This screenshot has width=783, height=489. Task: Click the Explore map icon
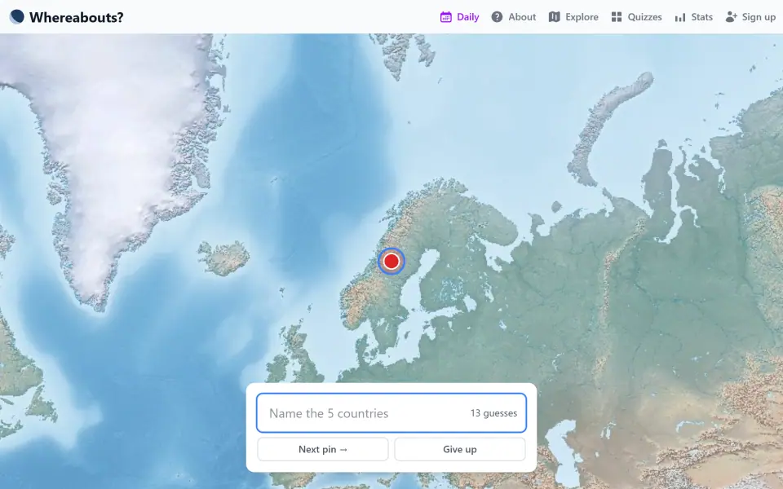tap(554, 17)
